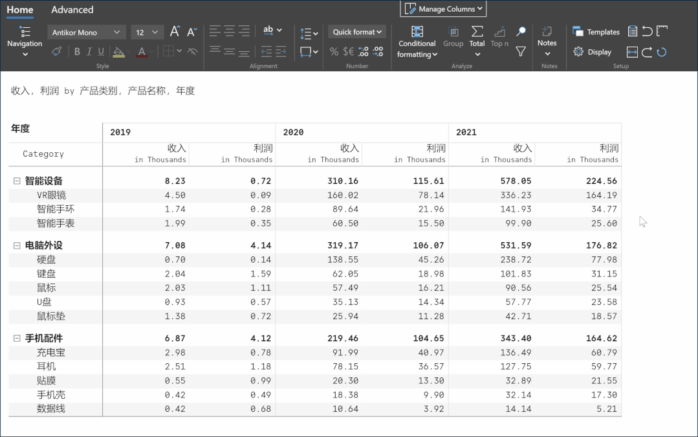Toggle italic formatting
The width and height of the screenshot is (698, 437).
[89, 52]
